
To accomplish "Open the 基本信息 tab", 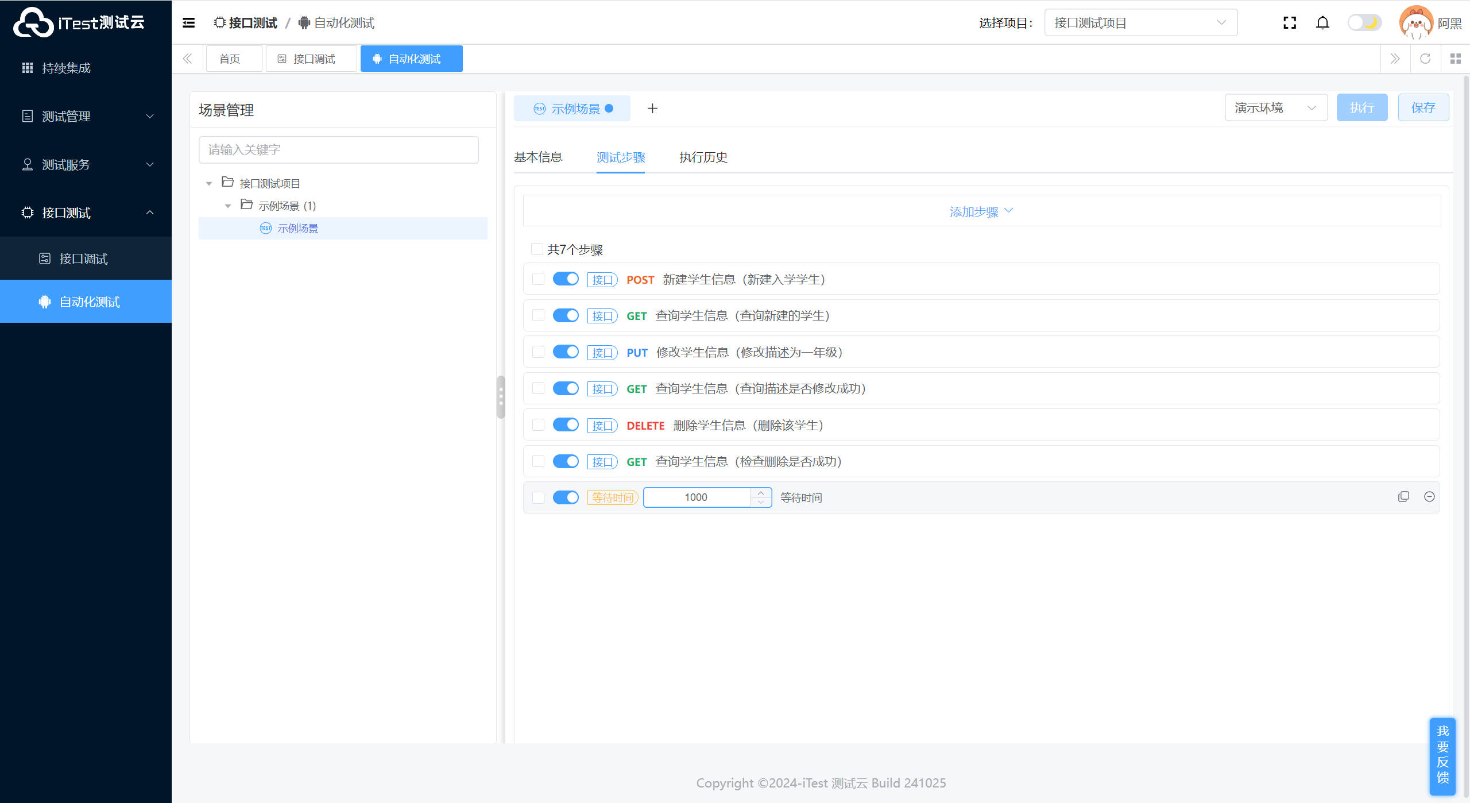I will [x=538, y=157].
